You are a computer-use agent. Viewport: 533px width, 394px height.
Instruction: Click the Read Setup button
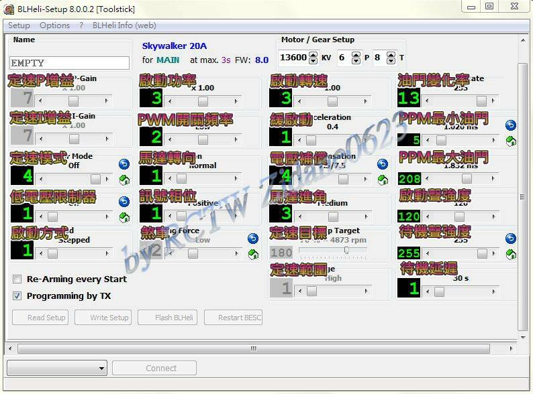pos(40,318)
